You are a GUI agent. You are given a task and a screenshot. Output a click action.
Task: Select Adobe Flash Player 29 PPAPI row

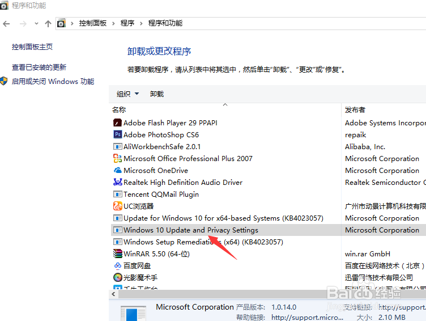[170, 123]
